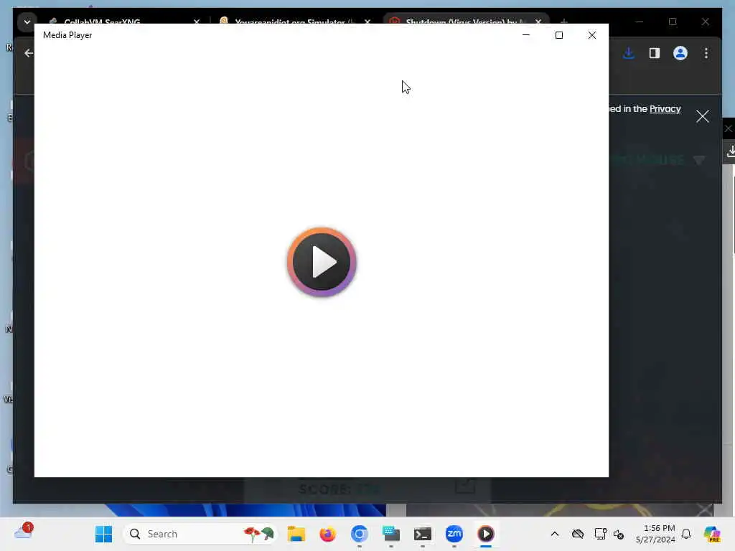Click Media Player taskbar icon
Screen dimensions: 735x551
tap(486, 534)
